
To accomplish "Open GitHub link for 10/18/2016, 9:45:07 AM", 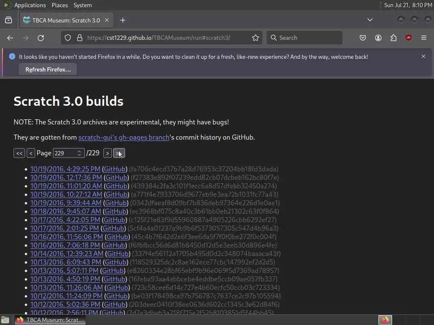I will pyautogui.click(x=115, y=212).
